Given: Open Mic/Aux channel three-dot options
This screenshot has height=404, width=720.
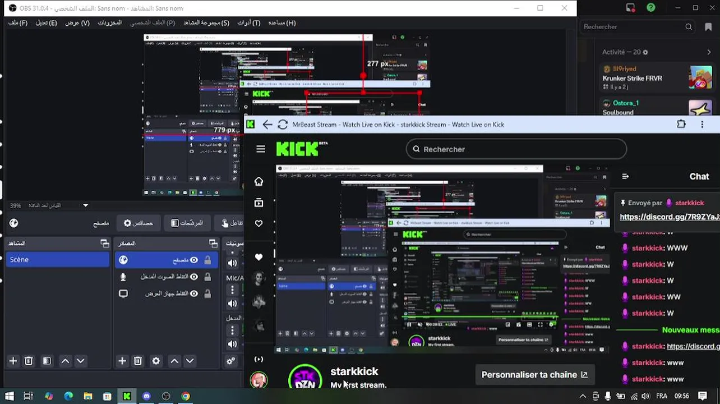Looking at the screenshot, I should [x=232, y=290].
